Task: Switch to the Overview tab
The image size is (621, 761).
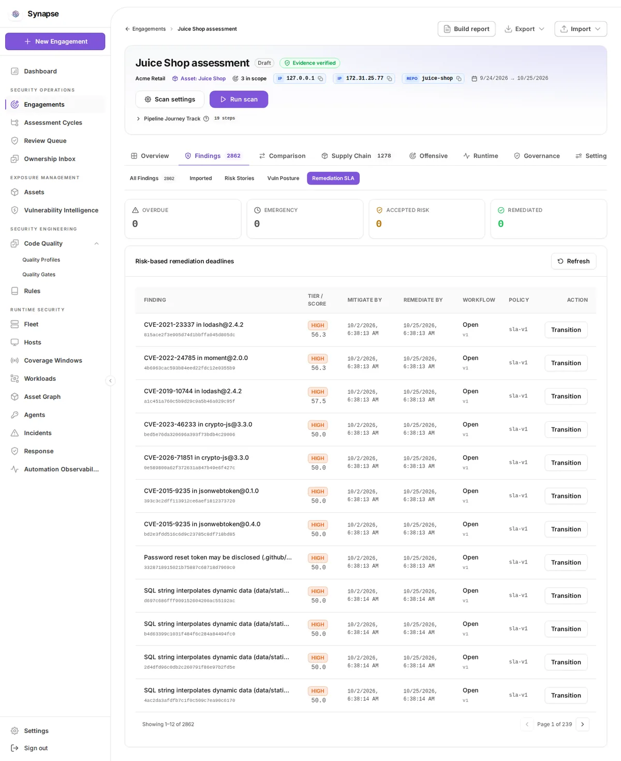Action: [150, 156]
